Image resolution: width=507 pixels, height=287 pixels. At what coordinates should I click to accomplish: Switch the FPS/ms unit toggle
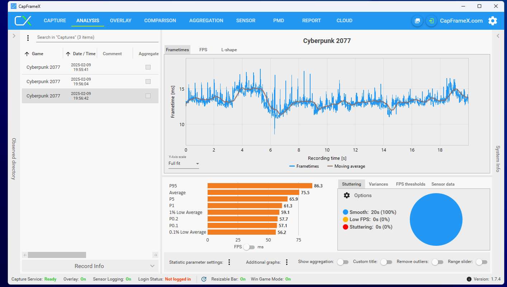click(x=249, y=247)
